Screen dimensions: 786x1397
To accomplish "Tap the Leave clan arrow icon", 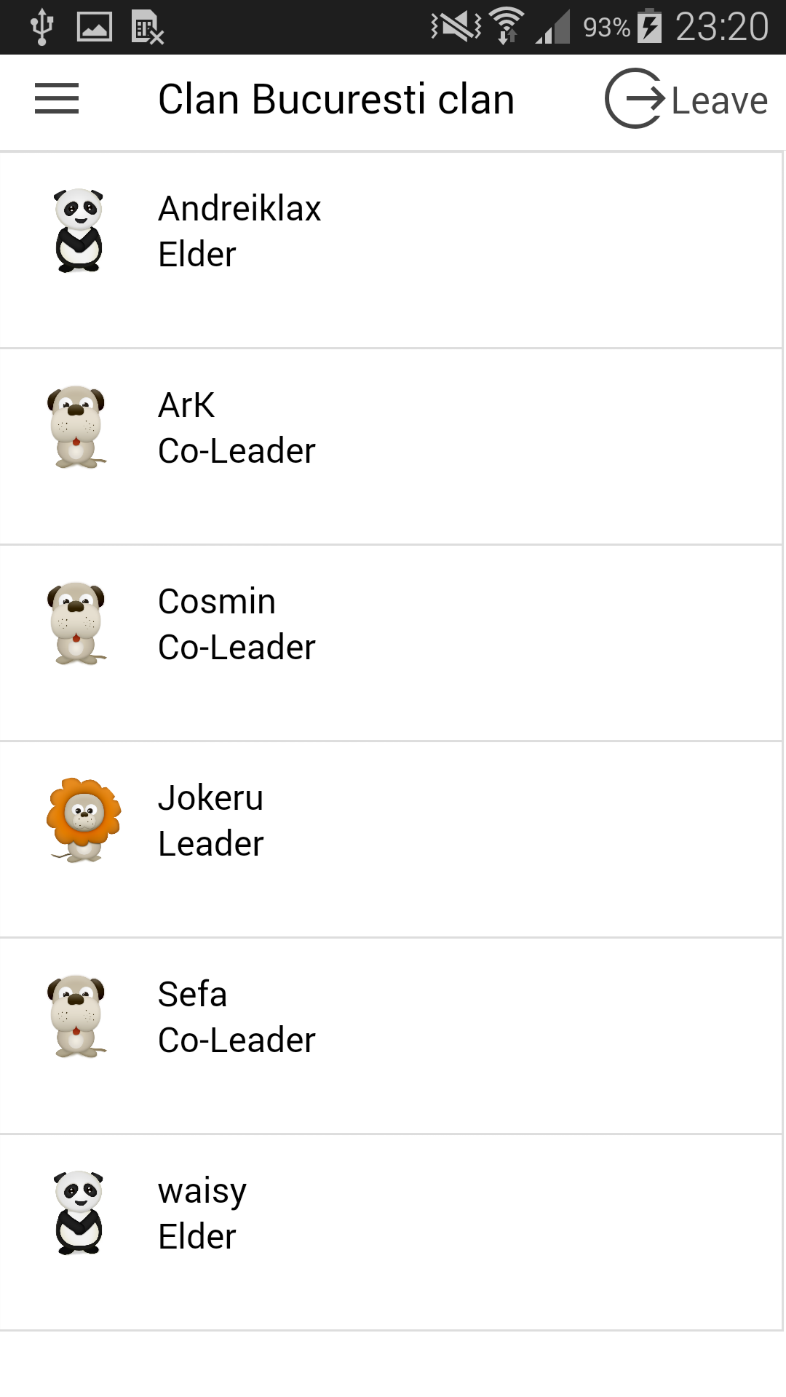I will click(635, 98).
